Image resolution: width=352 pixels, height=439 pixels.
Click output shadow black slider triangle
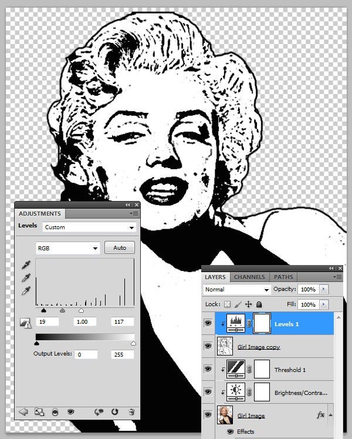click(36, 343)
